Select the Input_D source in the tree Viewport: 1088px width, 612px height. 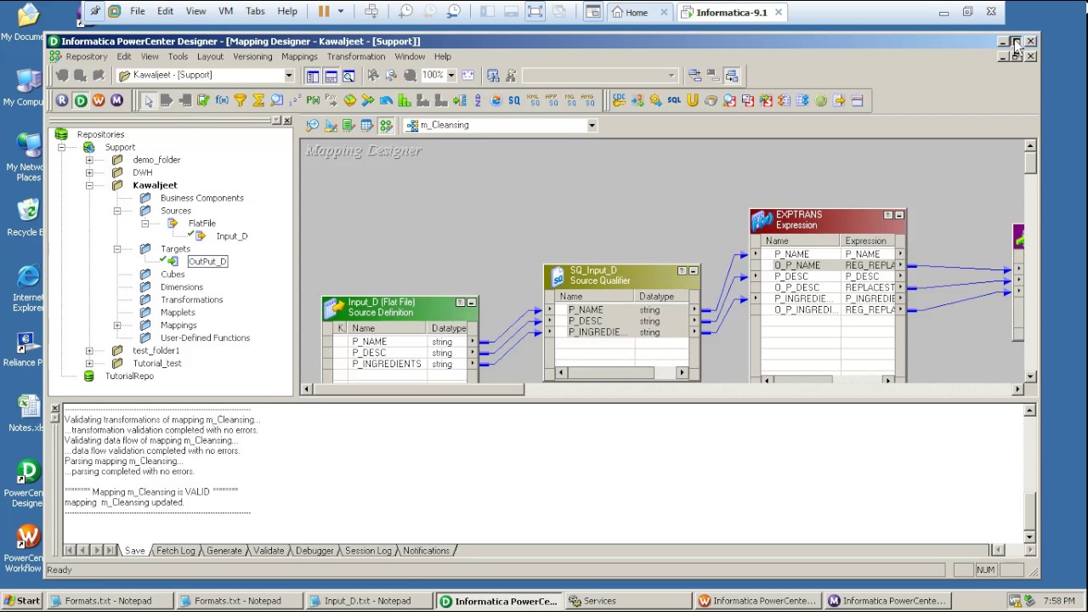231,236
